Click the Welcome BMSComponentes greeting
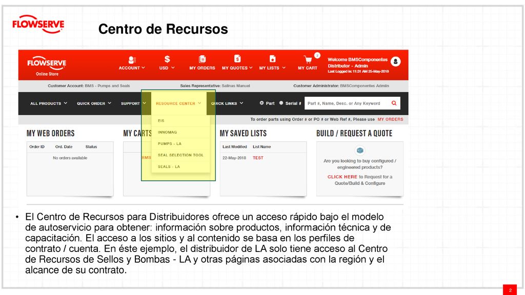The height and width of the screenshot is (295, 525). (x=357, y=59)
